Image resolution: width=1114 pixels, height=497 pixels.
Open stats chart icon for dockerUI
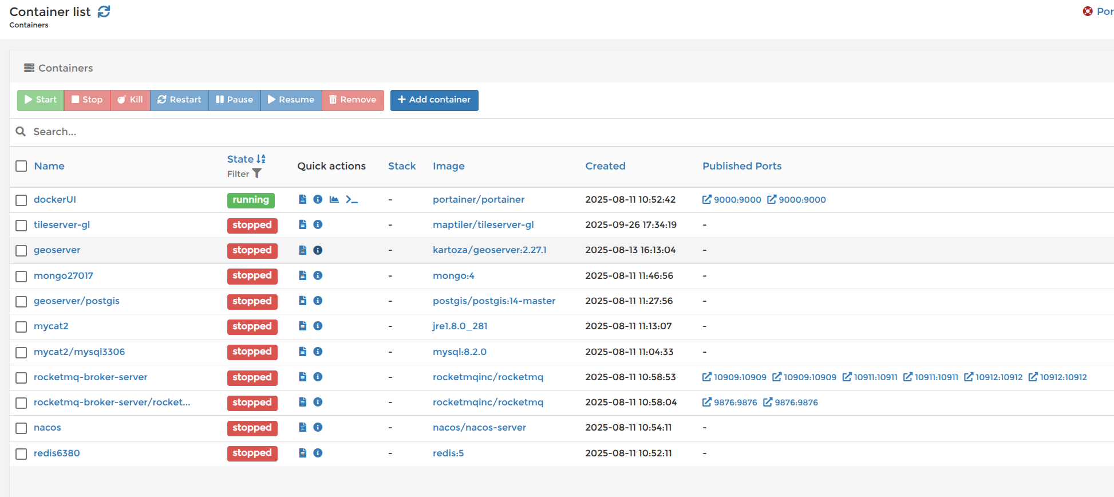click(x=334, y=199)
